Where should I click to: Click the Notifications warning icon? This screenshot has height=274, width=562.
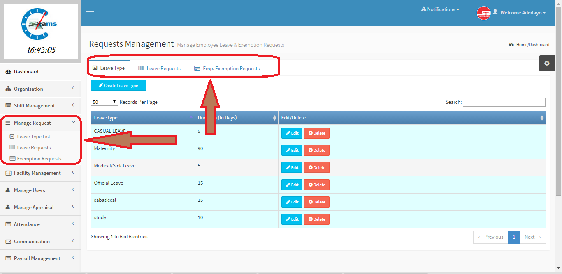point(423,9)
